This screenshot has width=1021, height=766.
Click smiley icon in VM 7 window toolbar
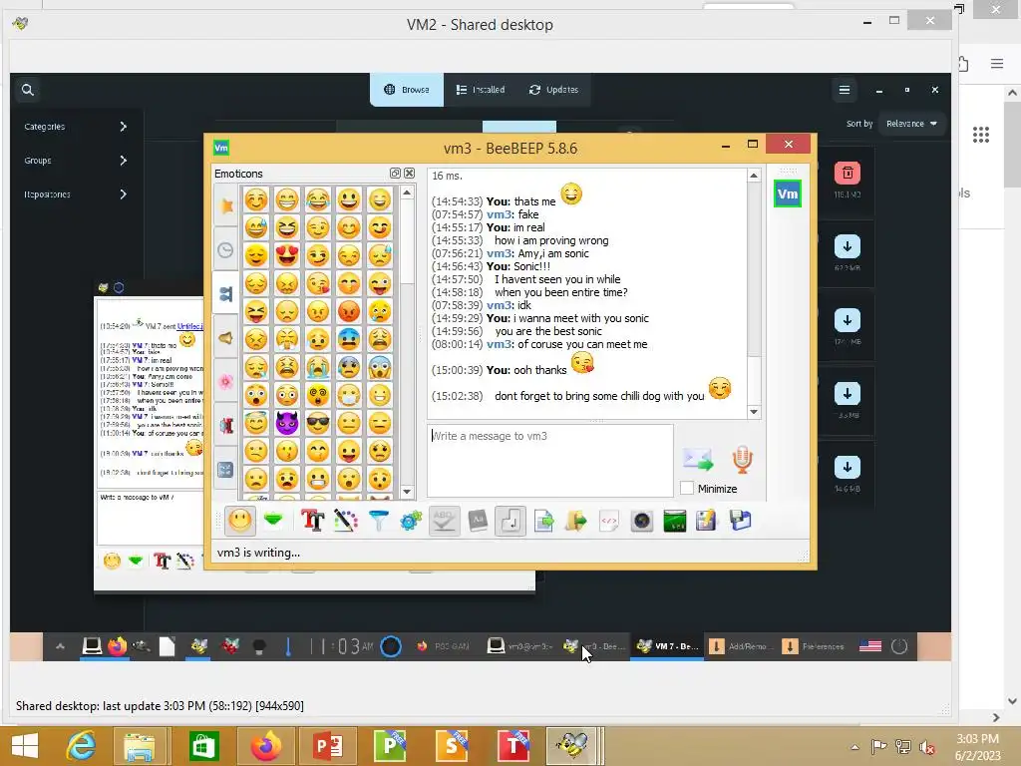tap(112, 561)
